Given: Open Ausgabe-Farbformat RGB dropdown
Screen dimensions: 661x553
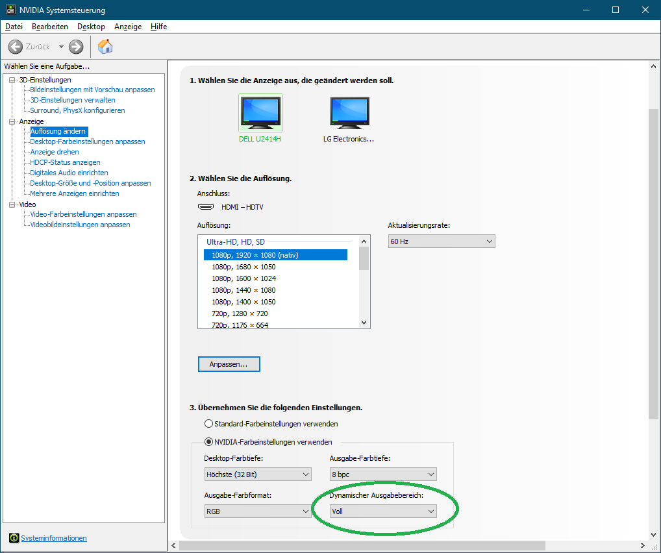Looking at the screenshot, I should click(x=258, y=511).
